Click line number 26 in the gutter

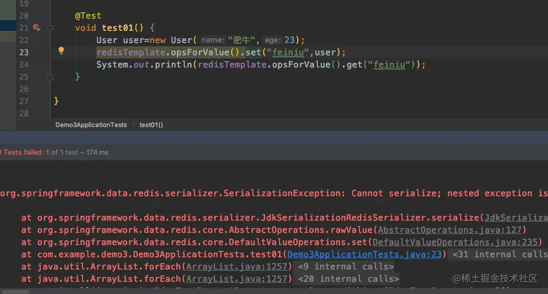tap(24, 89)
